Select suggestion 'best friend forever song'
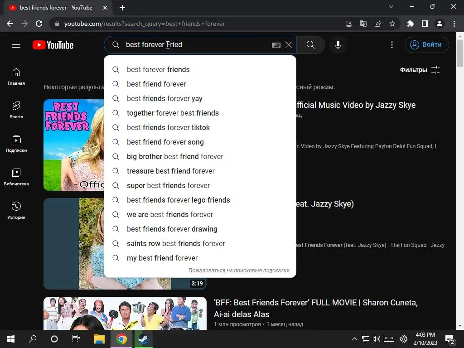 pos(200,142)
